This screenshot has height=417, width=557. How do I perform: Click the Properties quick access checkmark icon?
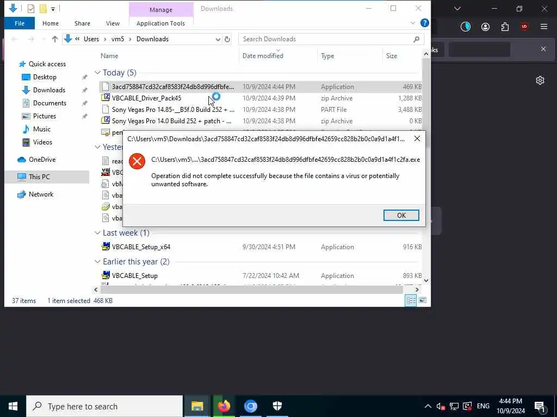coord(31,9)
